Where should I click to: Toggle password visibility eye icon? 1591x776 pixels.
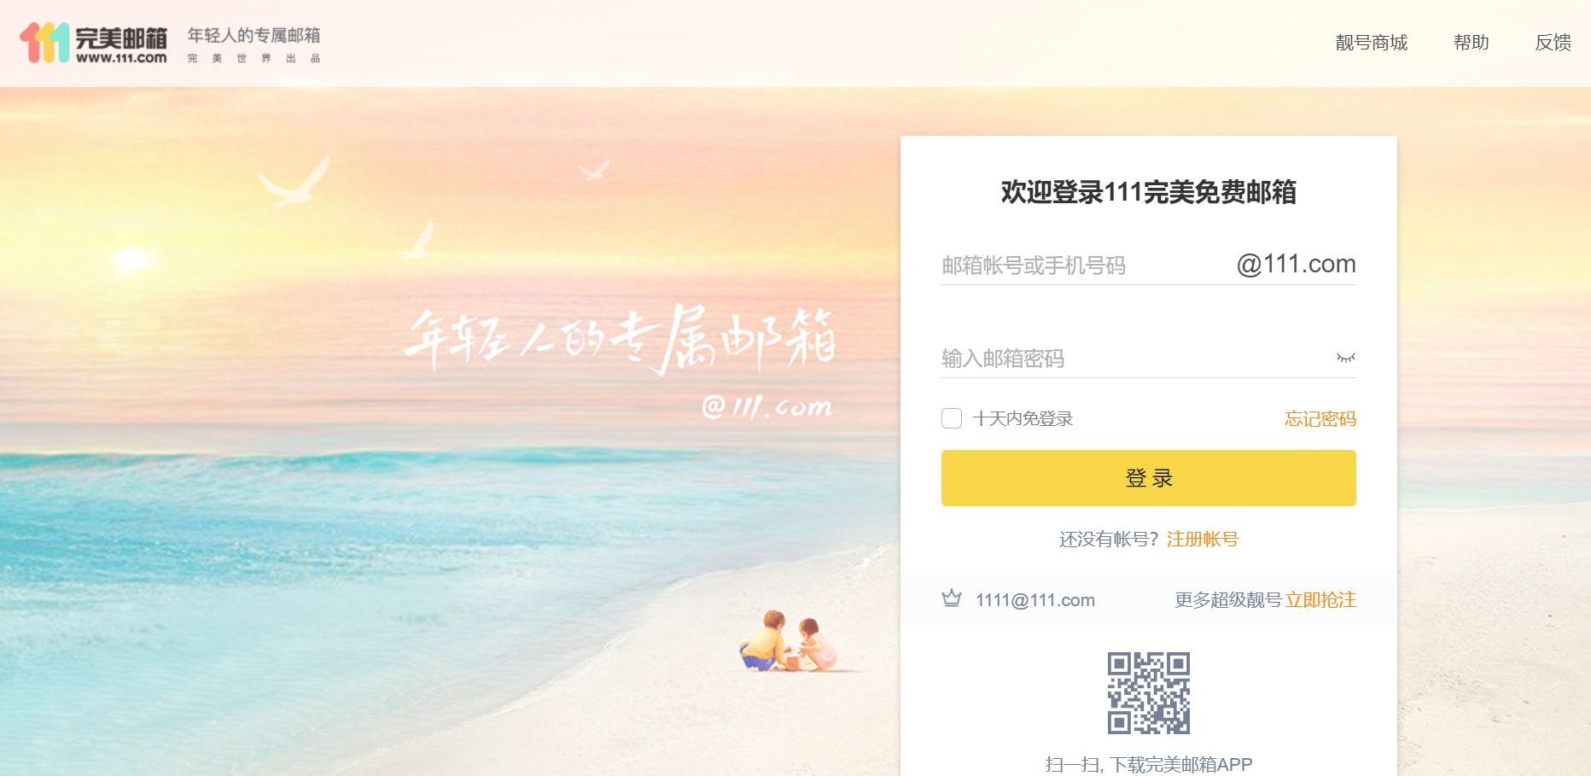click(1345, 359)
